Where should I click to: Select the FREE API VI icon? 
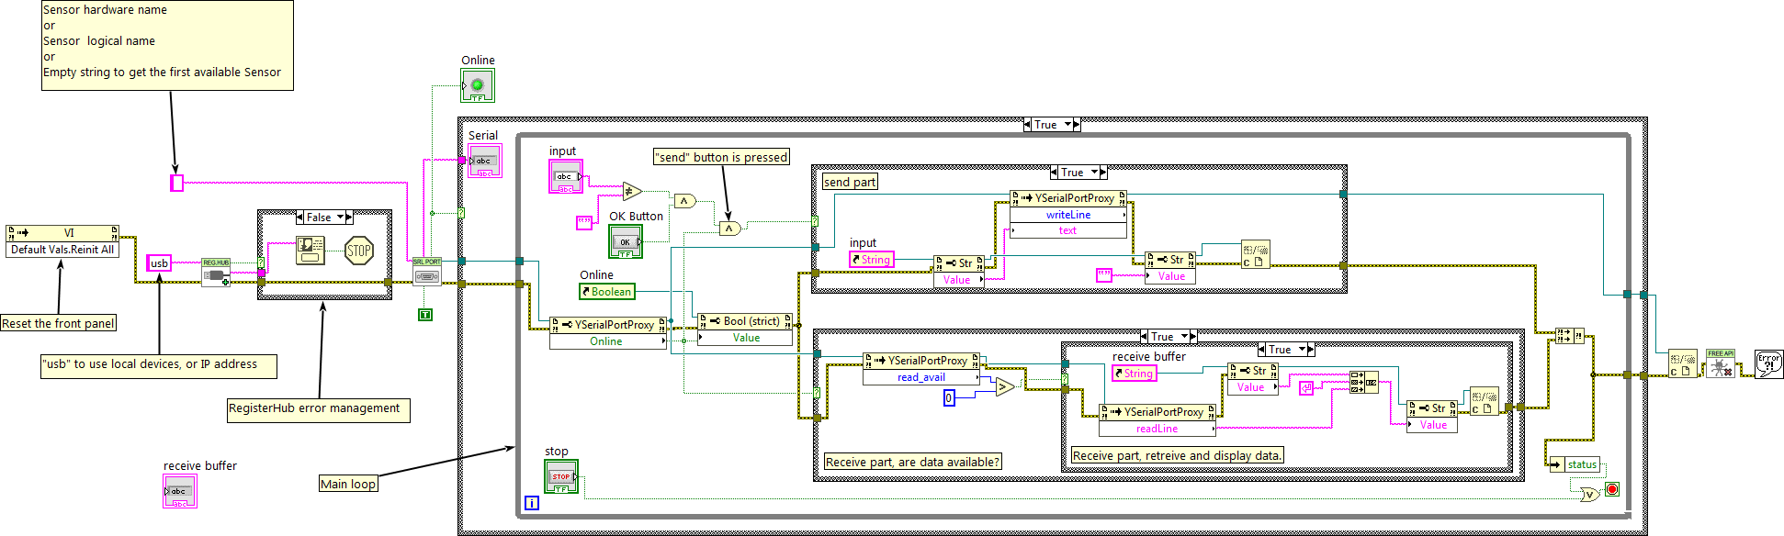1720,364
